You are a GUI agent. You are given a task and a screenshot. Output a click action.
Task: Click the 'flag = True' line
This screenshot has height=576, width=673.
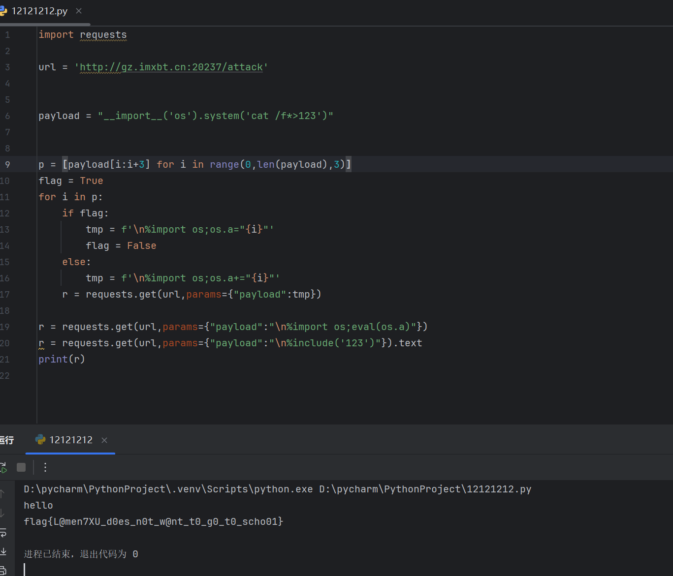click(x=71, y=181)
